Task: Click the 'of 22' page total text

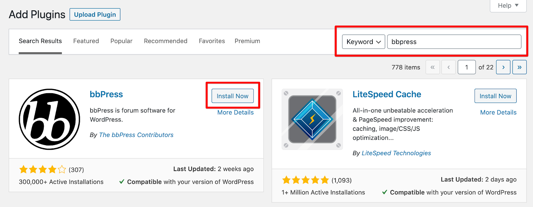Action: [x=486, y=67]
